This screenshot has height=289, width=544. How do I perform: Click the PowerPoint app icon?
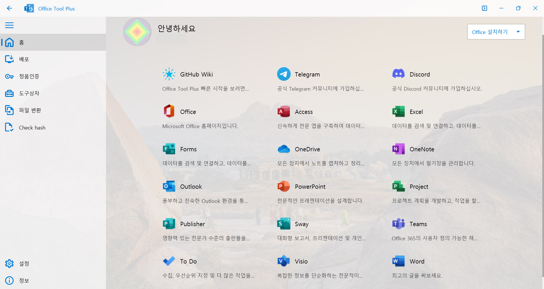(x=284, y=186)
